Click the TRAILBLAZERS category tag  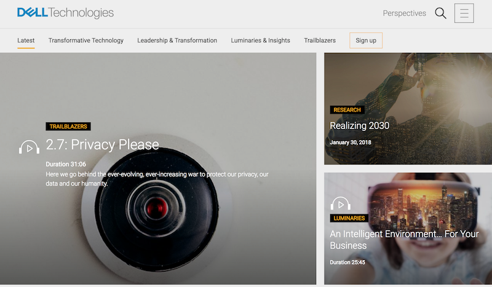(68, 127)
